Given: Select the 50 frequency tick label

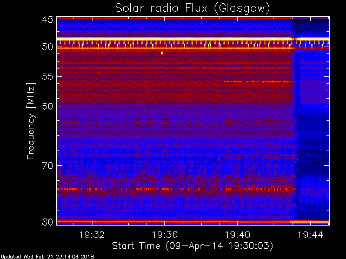Looking at the screenshot, I should pyautogui.click(x=48, y=46).
